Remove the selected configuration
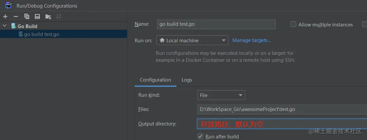Viewport: 367px width, 140px height. coord(16,17)
